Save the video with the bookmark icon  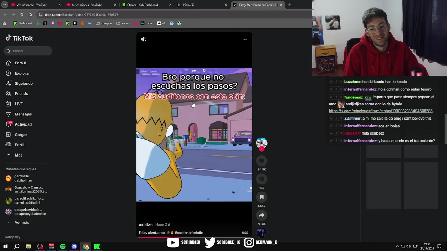pyautogui.click(x=262, y=197)
